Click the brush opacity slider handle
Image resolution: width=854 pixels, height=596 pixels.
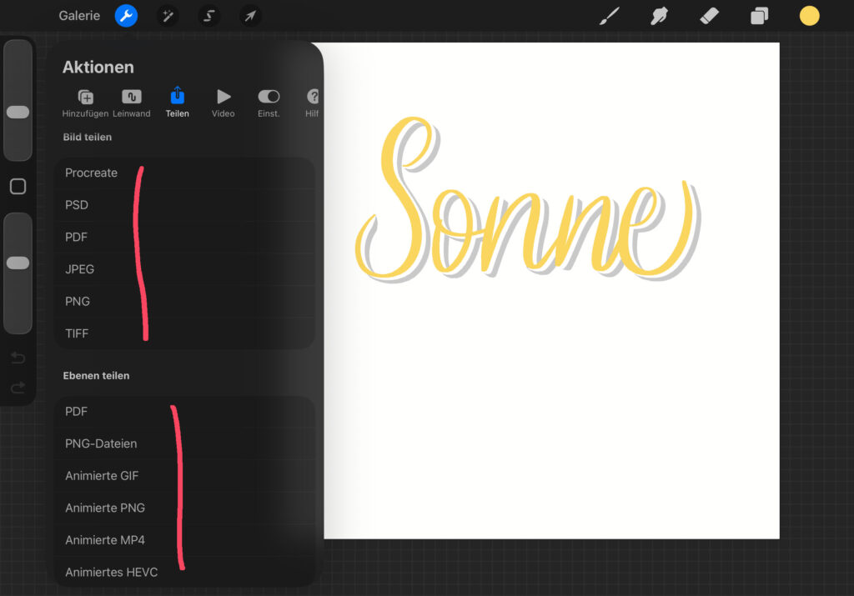pyautogui.click(x=18, y=263)
